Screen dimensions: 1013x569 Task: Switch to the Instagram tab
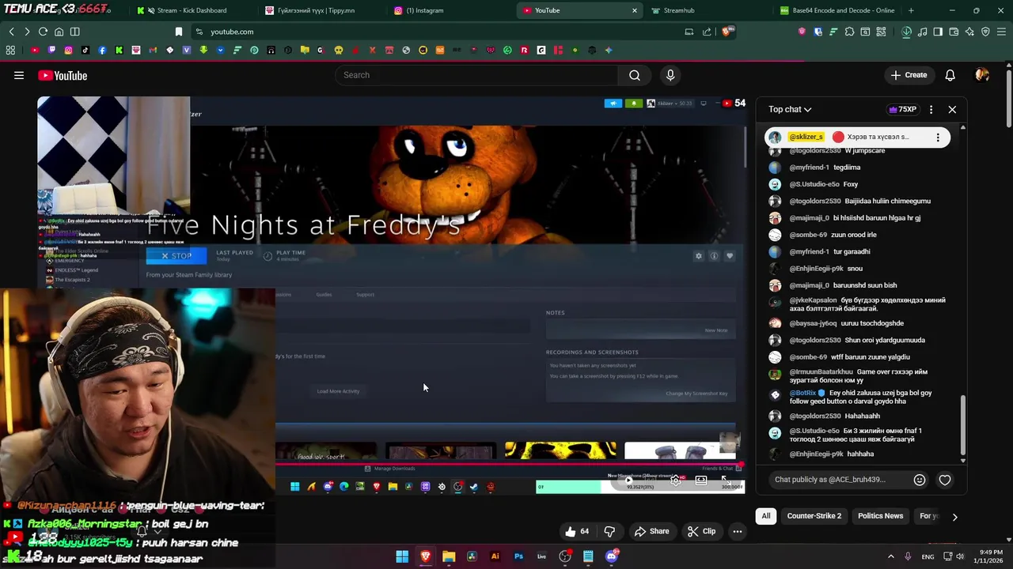(x=424, y=10)
